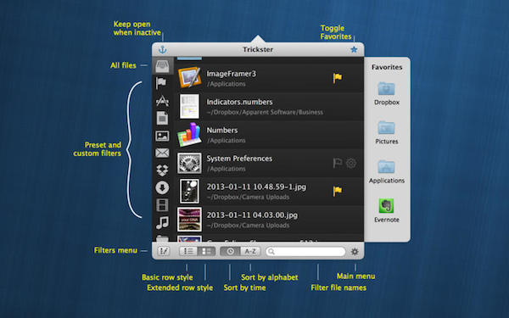The height and width of the screenshot is (318, 509).
Task: Open System Preferences row gear menu
Action: (351, 163)
